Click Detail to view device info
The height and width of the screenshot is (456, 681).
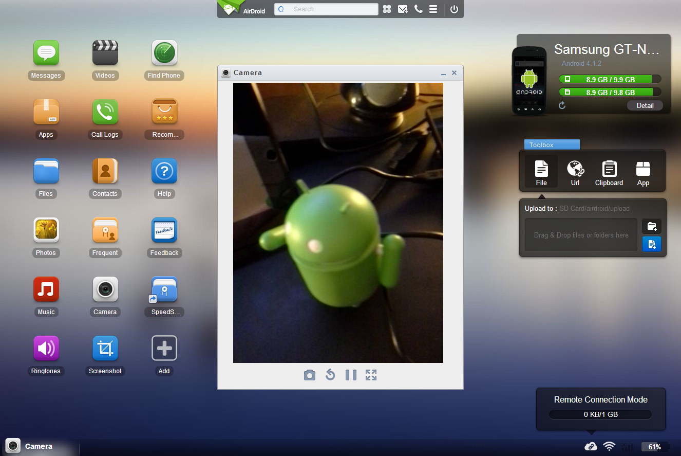645,105
